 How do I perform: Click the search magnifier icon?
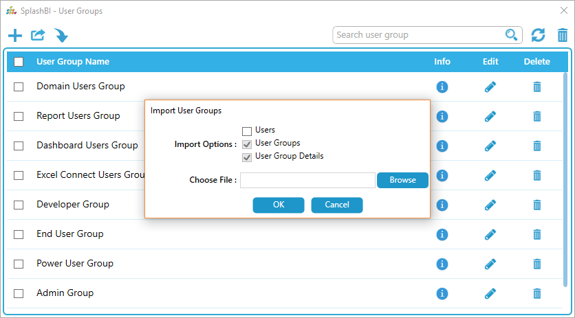tap(512, 35)
